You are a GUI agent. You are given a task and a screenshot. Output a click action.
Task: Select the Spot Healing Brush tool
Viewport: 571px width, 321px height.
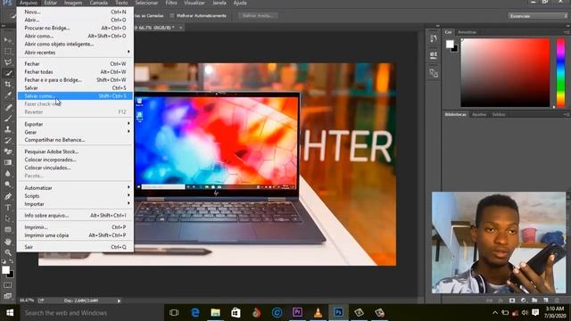point(8,107)
